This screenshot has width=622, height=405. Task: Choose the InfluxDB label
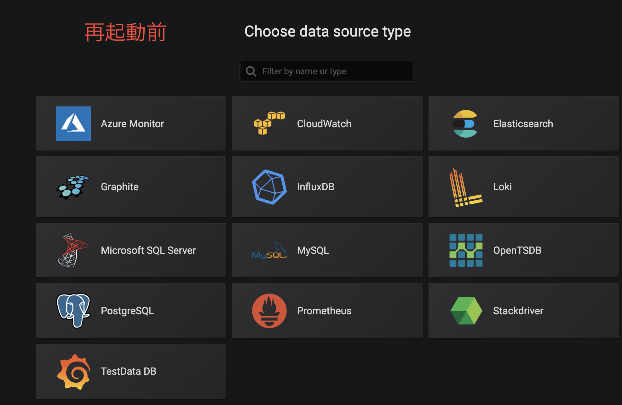tap(315, 187)
